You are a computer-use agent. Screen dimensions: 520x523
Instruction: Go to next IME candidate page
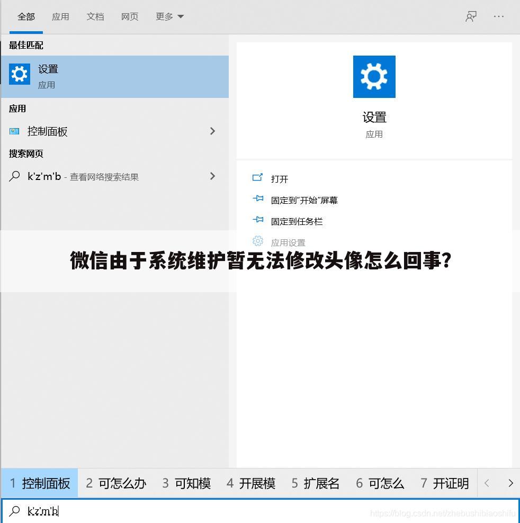[510, 483]
